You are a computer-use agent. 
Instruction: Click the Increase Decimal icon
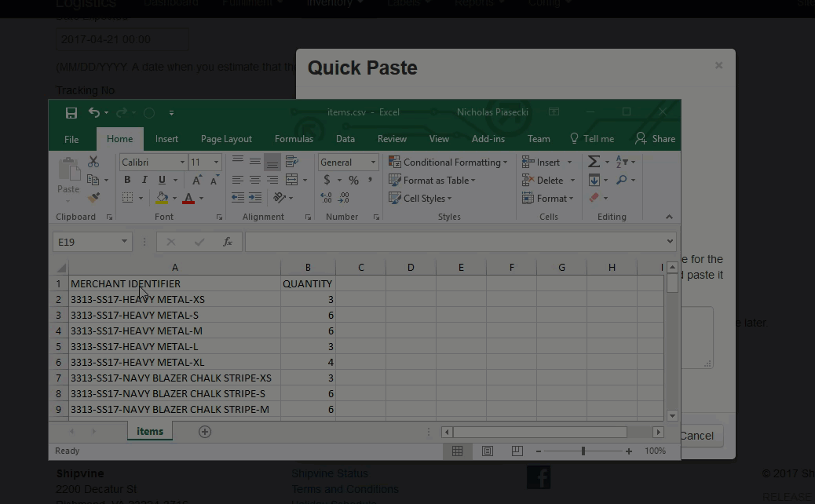pos(327,198)
